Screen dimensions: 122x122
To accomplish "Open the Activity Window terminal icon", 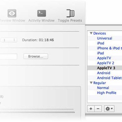I will (x=41, y=13).
